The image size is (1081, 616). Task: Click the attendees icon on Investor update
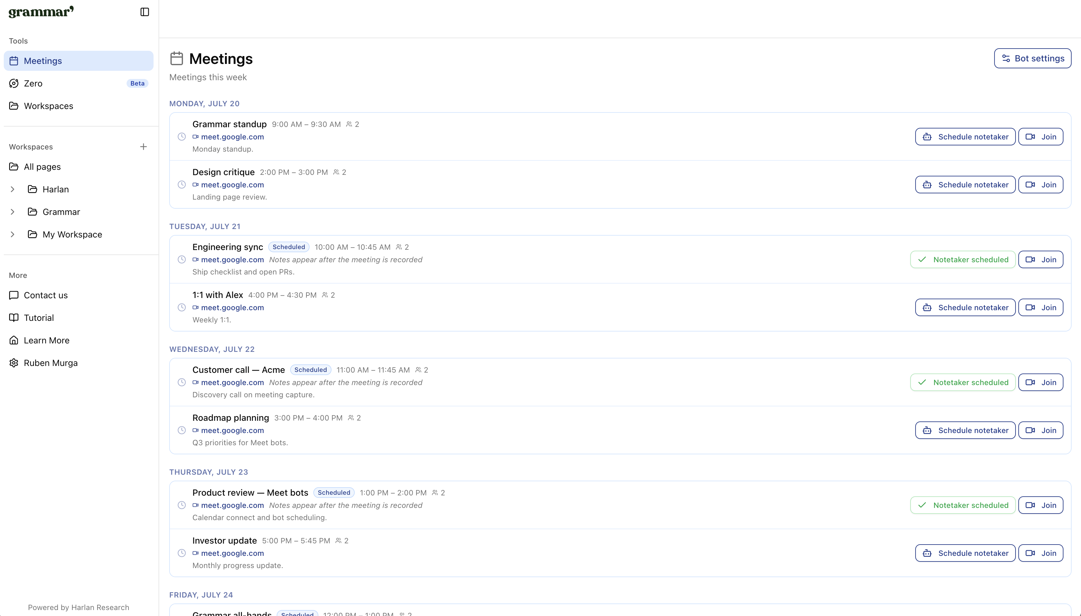pyautogui.click(x=338, y=541)
